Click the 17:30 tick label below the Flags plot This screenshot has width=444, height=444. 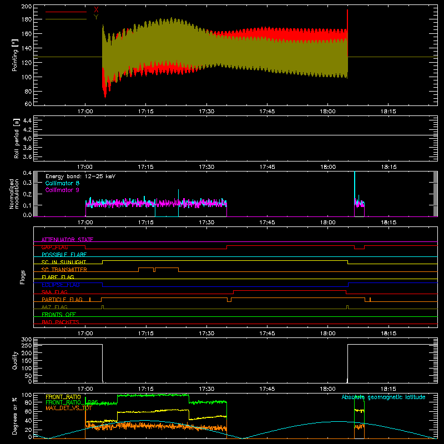click(x=206, y=334)
